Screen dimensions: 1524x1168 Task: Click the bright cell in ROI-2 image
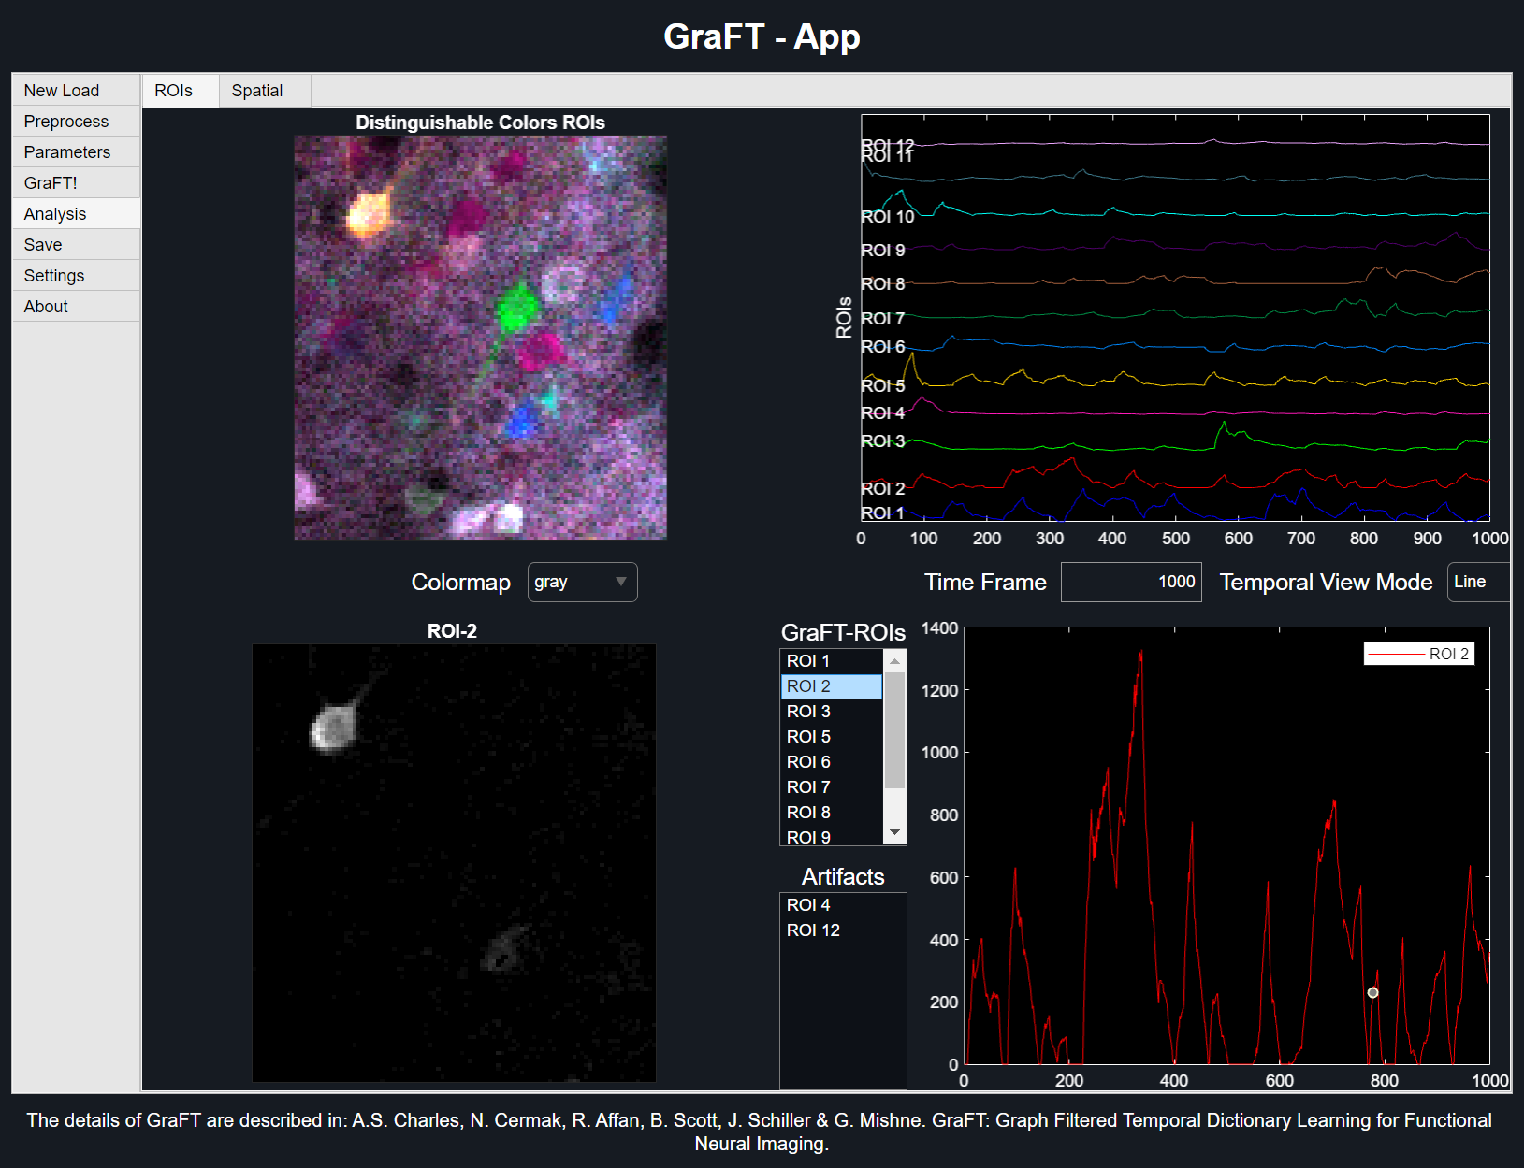[332, 728]
